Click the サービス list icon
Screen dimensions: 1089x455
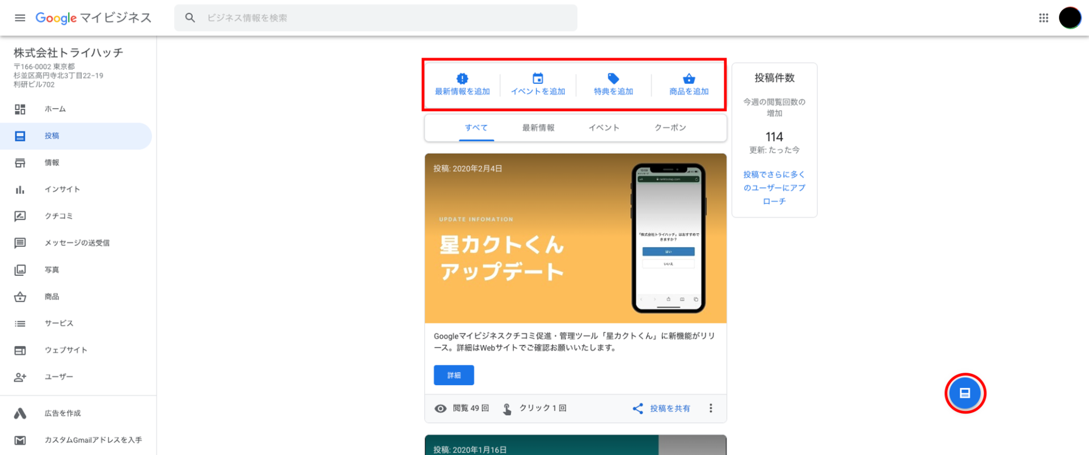[20, 323]
